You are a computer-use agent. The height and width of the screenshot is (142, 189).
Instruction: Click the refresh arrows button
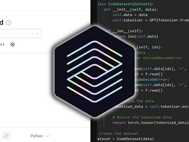click(x=6, y=136)
